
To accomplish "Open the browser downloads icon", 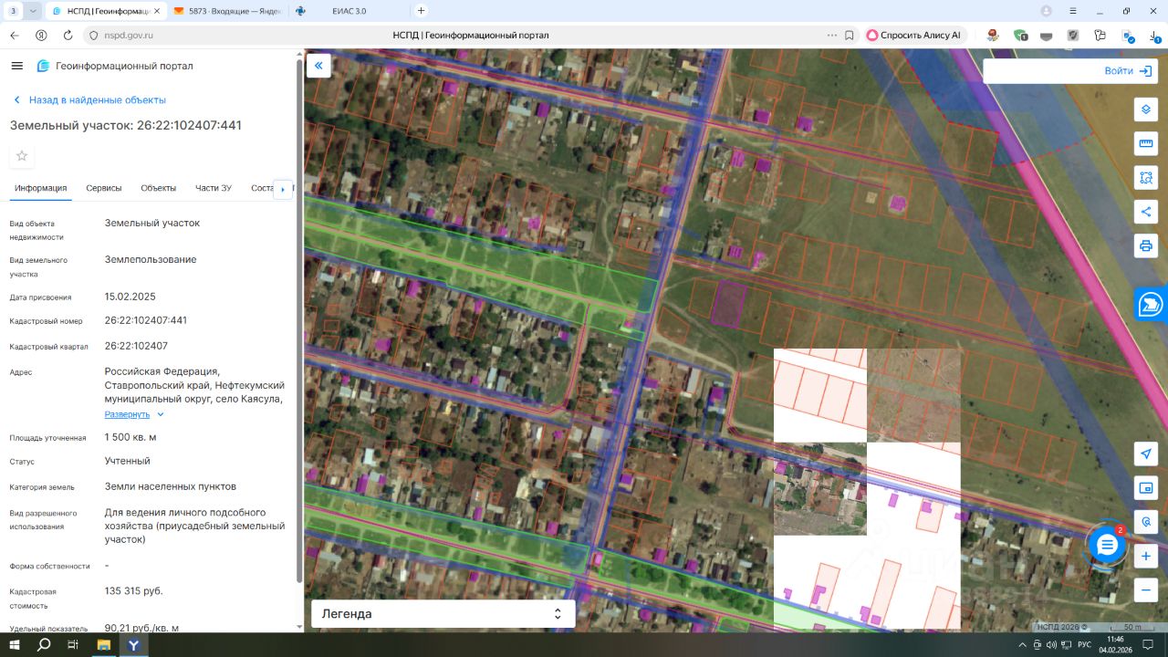I will (x=1154, y=35).
